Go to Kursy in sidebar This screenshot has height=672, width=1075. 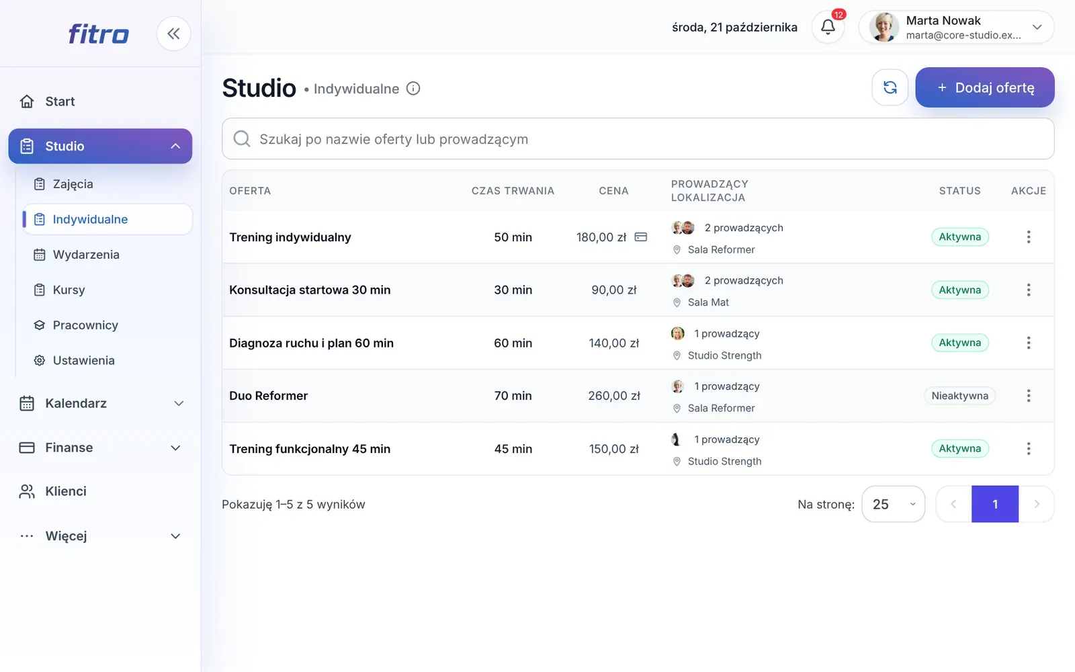tap(107, 290)
